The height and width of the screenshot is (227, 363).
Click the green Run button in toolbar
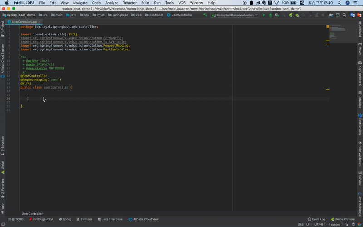pos(264,15)
